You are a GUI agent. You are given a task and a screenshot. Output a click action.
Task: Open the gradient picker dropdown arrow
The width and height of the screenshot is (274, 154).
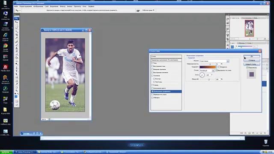pos(216,67)
